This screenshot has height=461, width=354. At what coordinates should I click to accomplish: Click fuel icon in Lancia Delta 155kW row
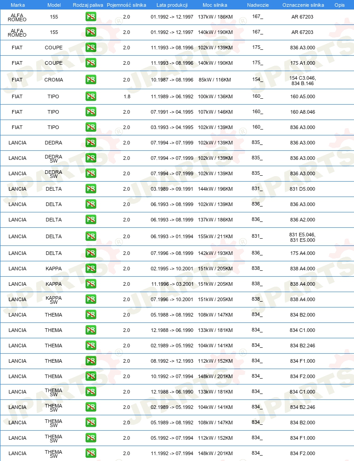tap(91, 236)
